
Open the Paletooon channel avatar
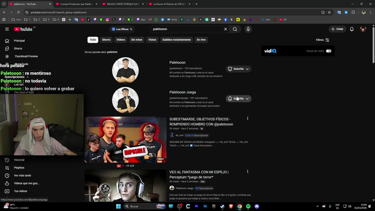[x=125, y=70]
